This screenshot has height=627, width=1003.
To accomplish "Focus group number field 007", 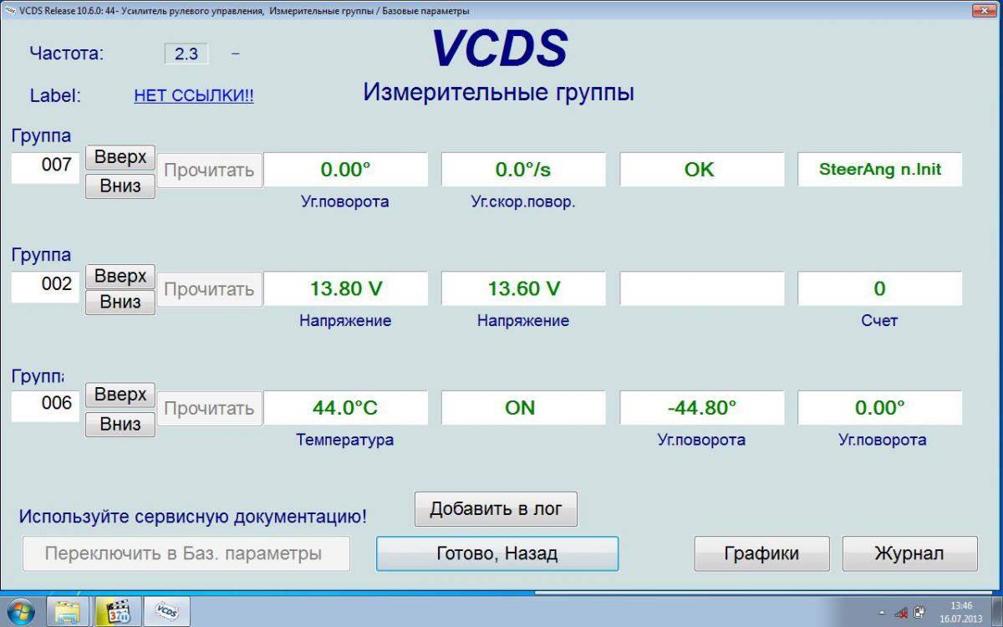I will tap(47, 166).
